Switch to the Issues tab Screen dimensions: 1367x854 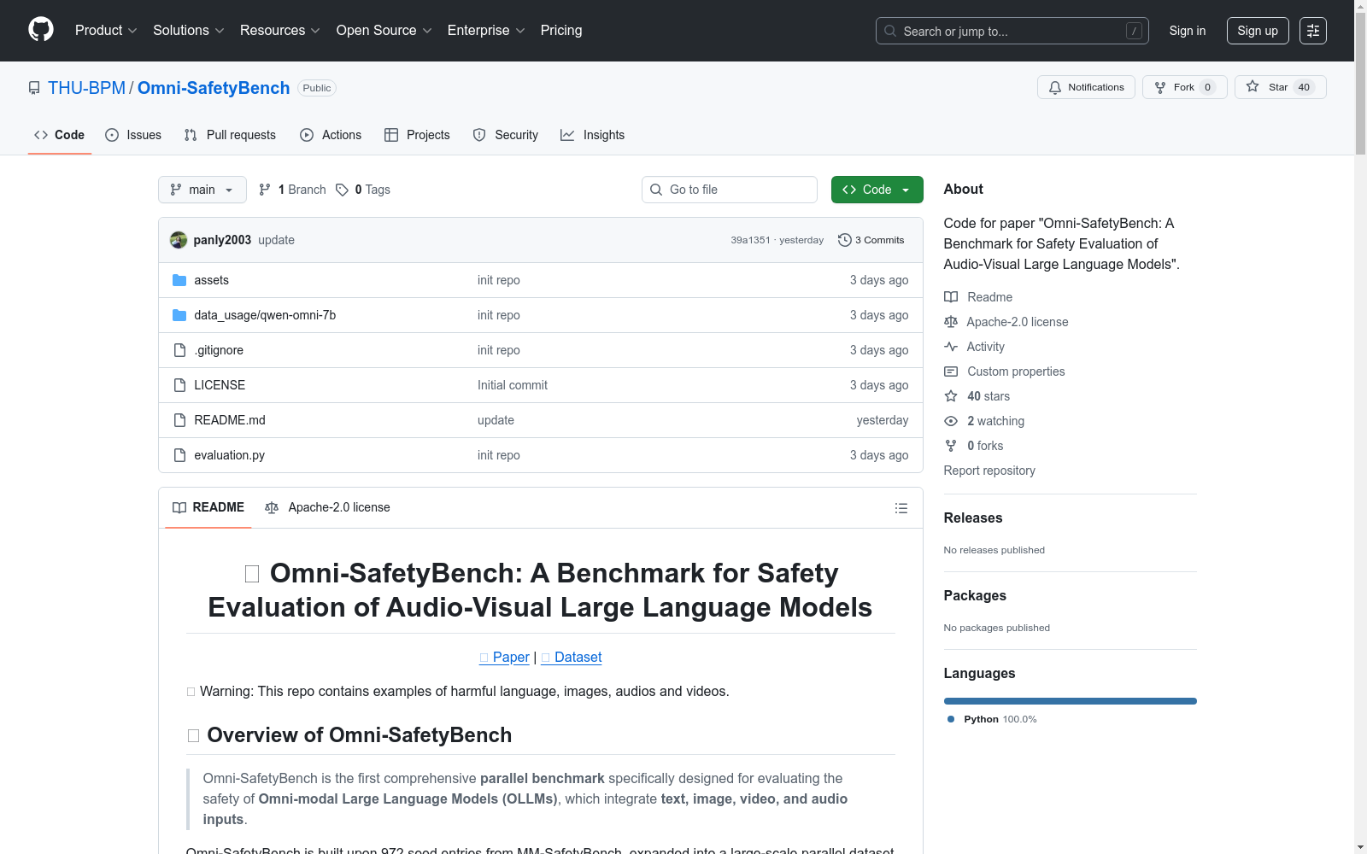[133, 135]
